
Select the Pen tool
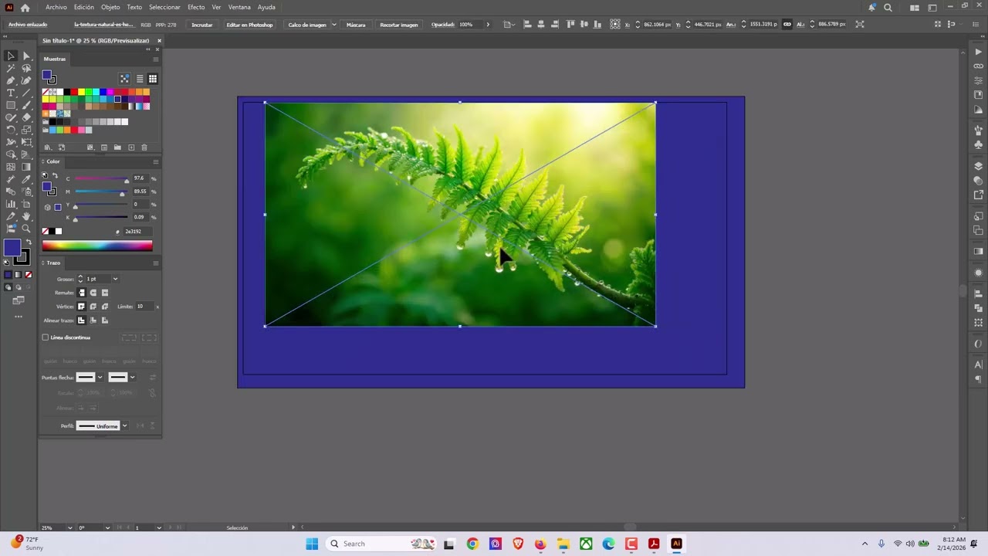pos(11,80)
